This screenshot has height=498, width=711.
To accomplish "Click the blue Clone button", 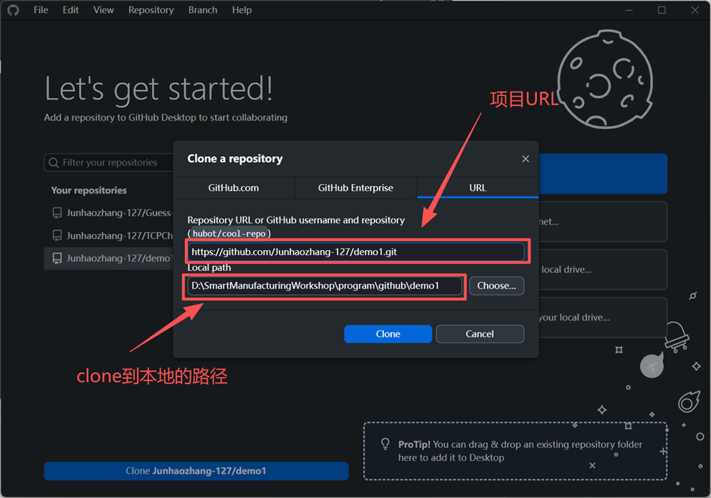I will [x=388, y=334].
